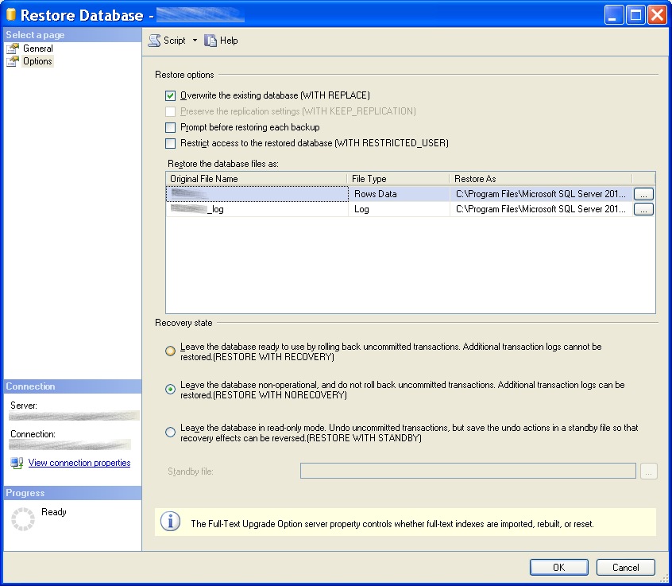
Task: Click the OK button
Action: click(x=559, y=568)
